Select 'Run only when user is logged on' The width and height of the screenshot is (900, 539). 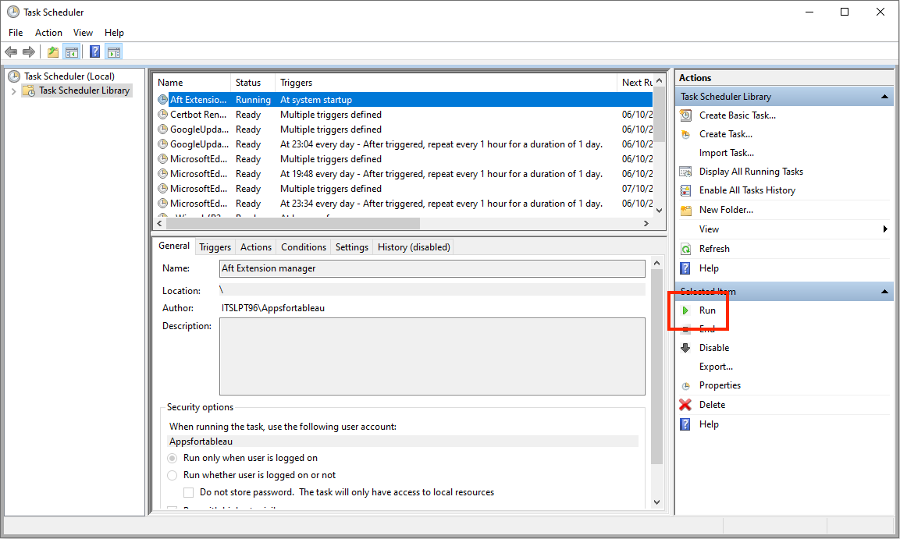(173, 458)
